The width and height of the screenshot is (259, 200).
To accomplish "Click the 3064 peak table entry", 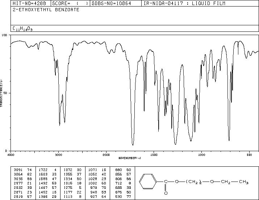I will (23, 174).
